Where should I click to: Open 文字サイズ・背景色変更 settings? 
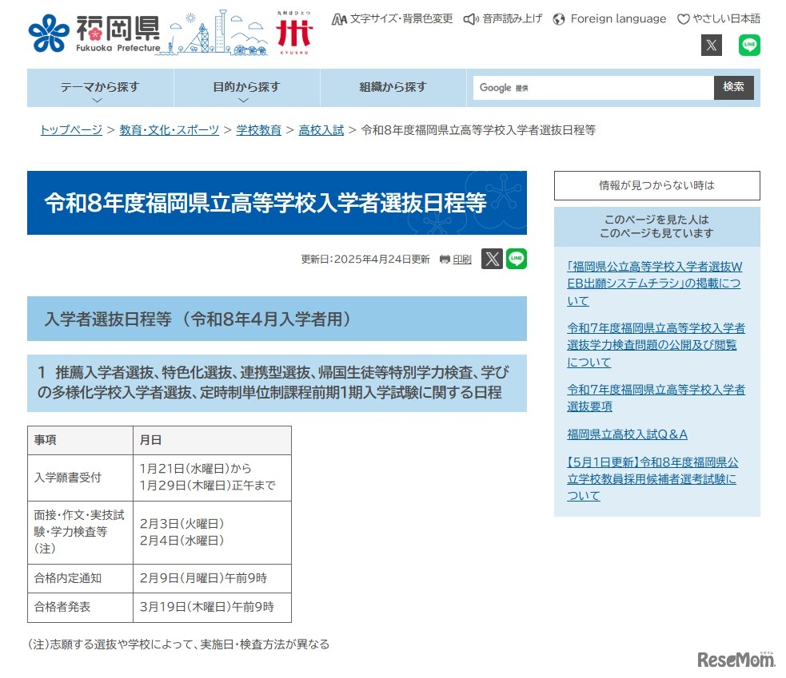392,18
